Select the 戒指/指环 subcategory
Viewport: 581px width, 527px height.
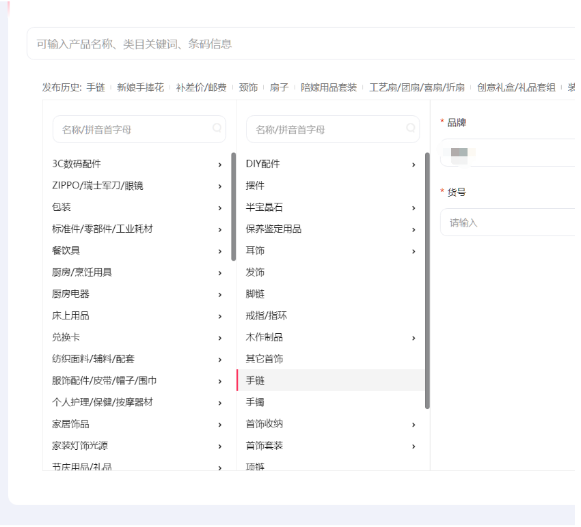[267, 316]
